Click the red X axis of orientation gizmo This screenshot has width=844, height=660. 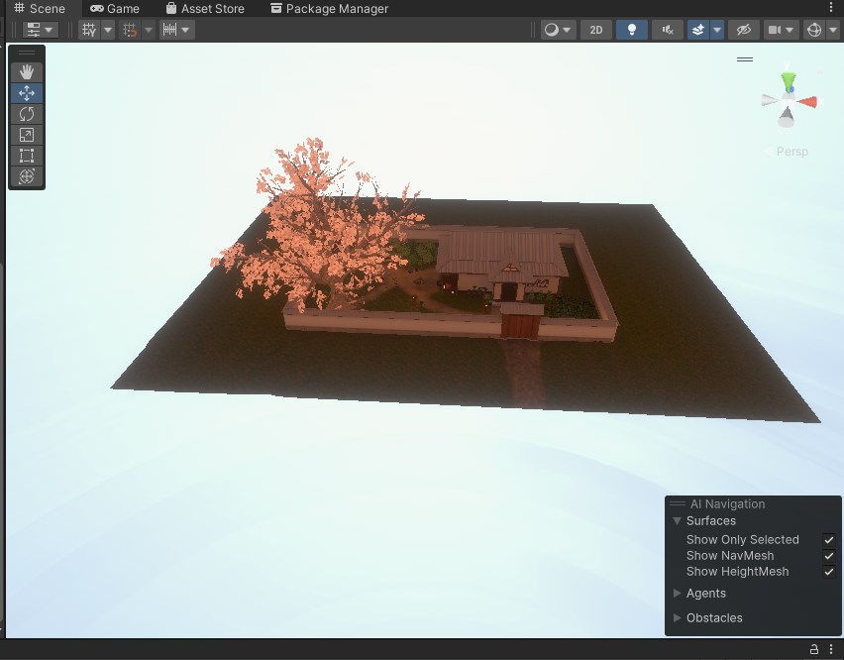pyautogui.click(x=808, y=101)
